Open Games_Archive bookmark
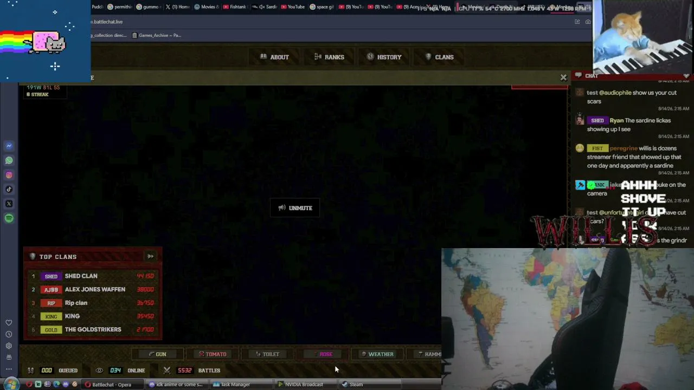 [x=157, y=35]
